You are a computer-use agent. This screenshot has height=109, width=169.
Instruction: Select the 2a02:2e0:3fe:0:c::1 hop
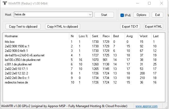click(84, 78)
